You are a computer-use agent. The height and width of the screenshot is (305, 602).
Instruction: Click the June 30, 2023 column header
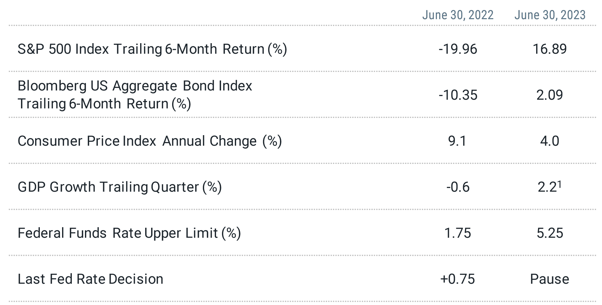coord(550,15)
